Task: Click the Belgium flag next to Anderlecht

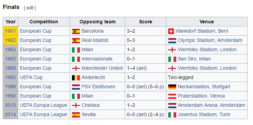Action: pyautogui.click(x=76, y=78)
